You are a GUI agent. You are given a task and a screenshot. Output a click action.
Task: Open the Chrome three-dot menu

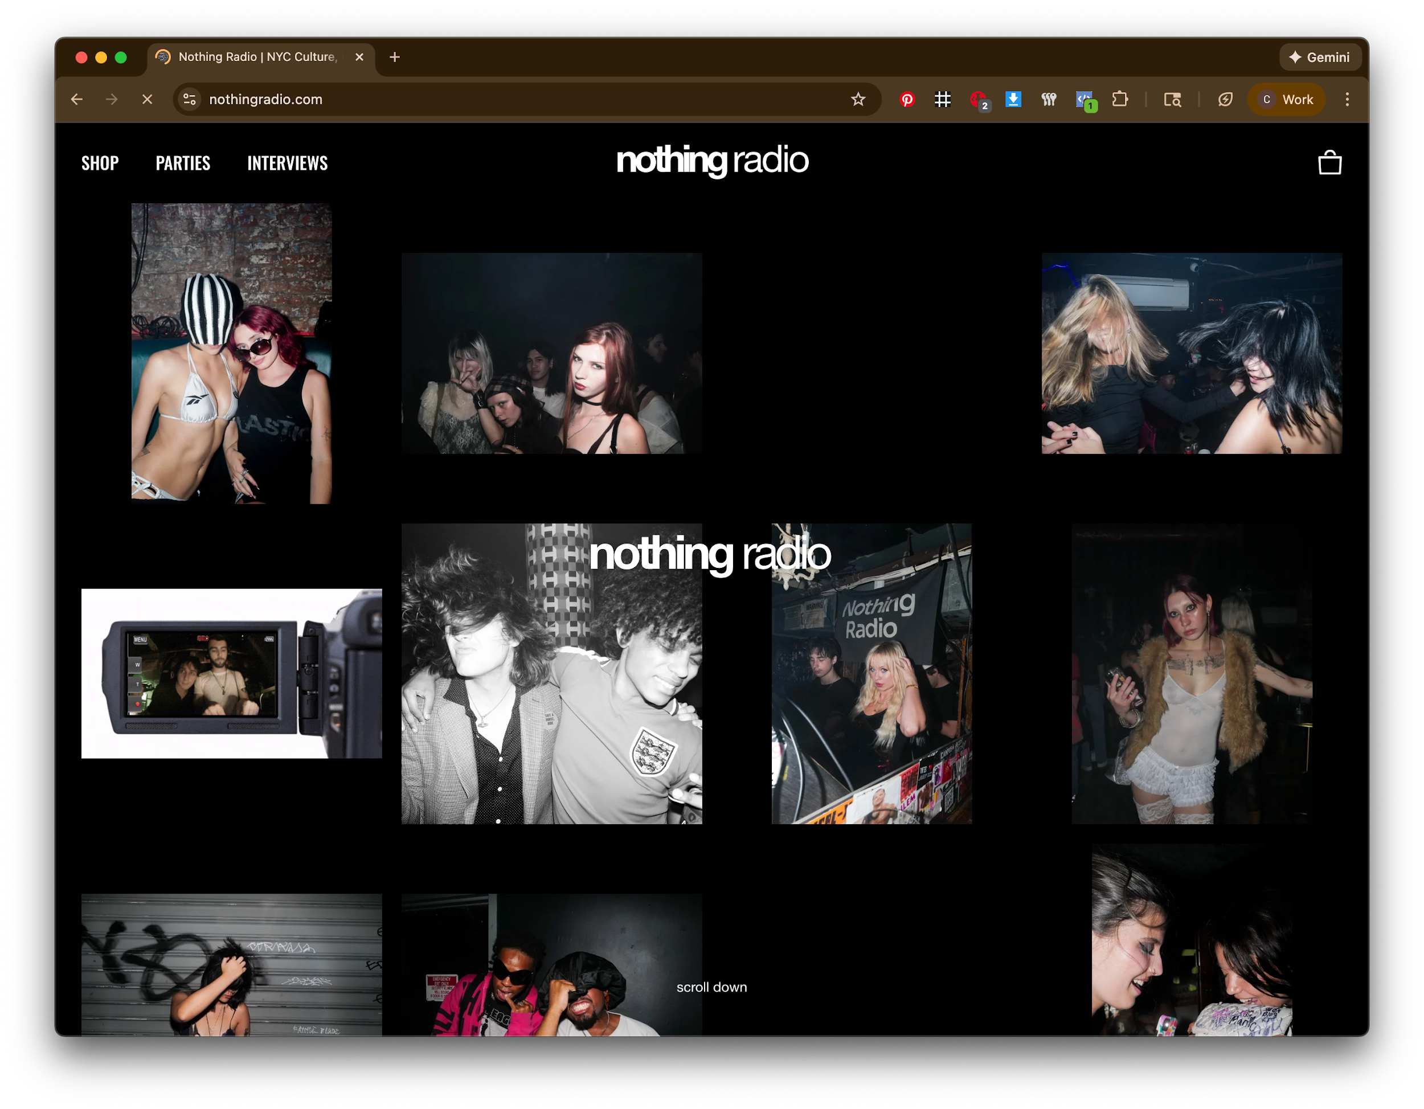(x=1347, y=99)
